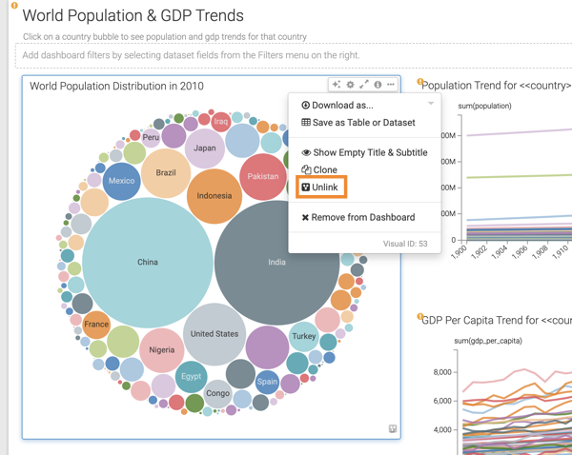Screen dimensions: 572x455
Task: Expand the Download as... submenu arrow
Action: click(x=431, y=104)
